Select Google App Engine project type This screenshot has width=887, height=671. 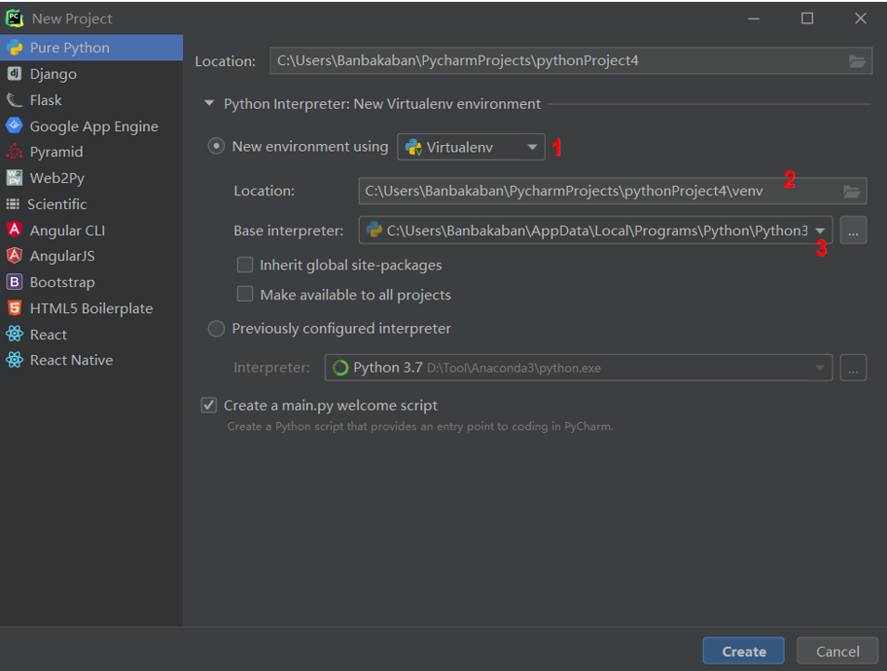[92, 126]
